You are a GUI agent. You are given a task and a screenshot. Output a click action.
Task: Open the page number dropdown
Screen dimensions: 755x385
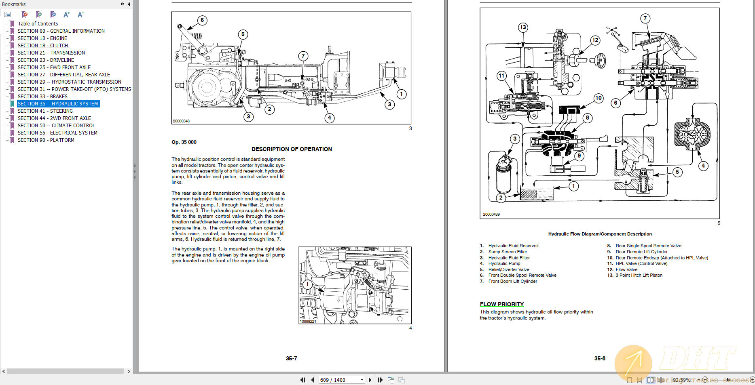[362, 380]
